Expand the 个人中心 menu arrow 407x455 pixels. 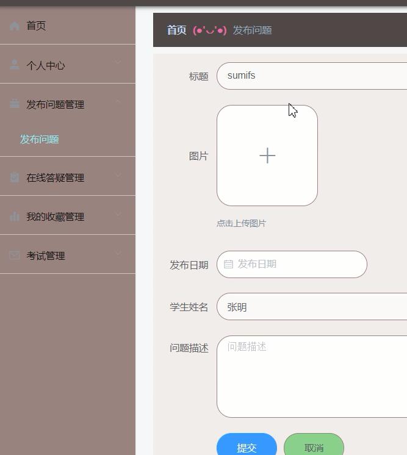coord(118,62)
